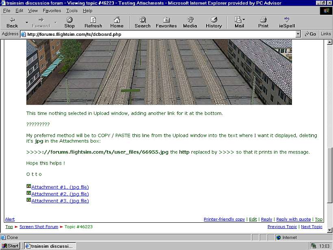The width and height of the screenshot is (333, 250).
Task: Click the '?????????' text line
Action: 38,124
